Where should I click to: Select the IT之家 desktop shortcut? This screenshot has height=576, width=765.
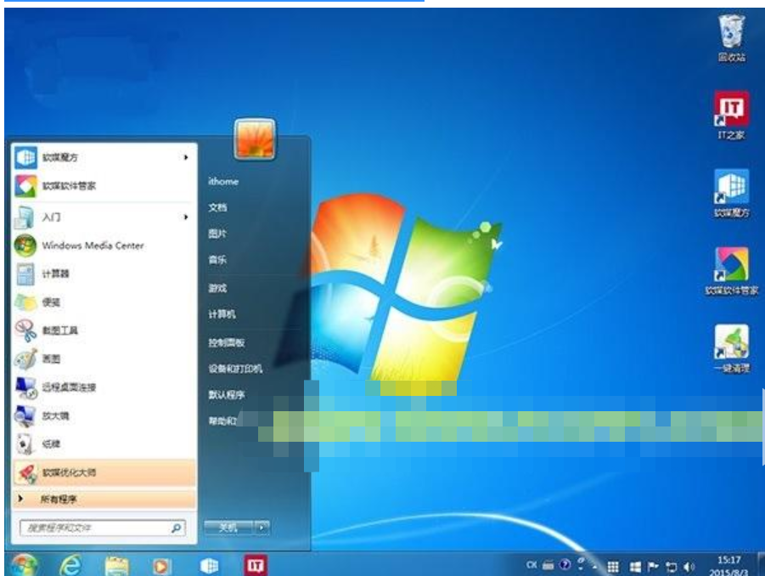click(731, 115)
